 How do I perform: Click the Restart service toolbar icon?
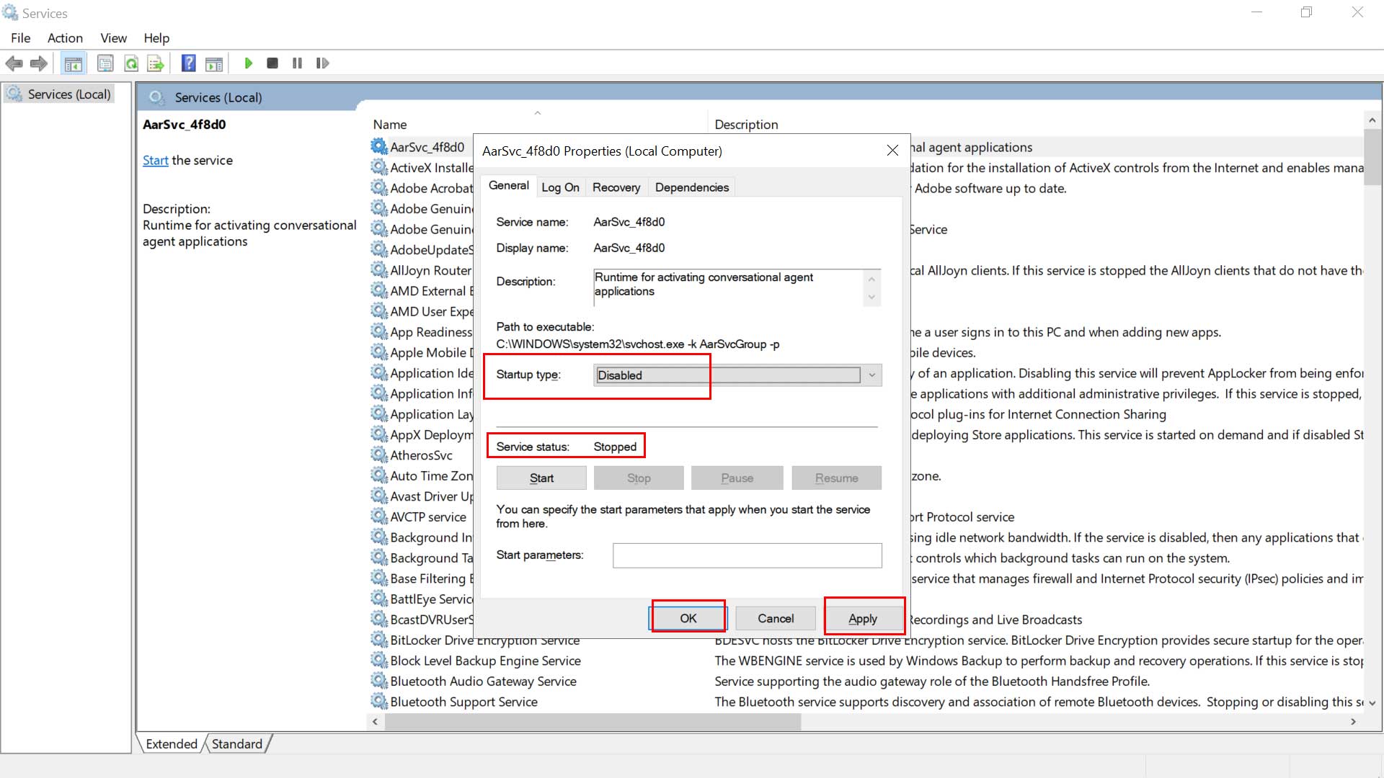click(323, 63)
